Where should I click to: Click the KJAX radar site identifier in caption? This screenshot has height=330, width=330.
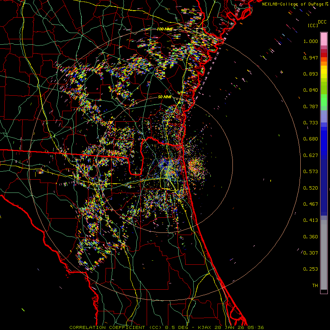coord(205,327)
